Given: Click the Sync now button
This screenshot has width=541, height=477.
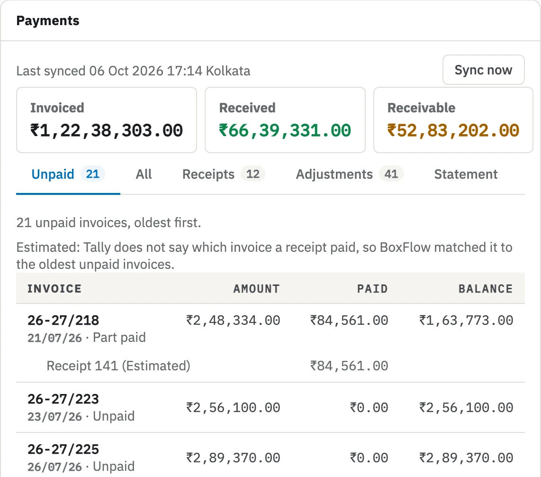Looking at the screenshot, I should click(x=483, y=70).
